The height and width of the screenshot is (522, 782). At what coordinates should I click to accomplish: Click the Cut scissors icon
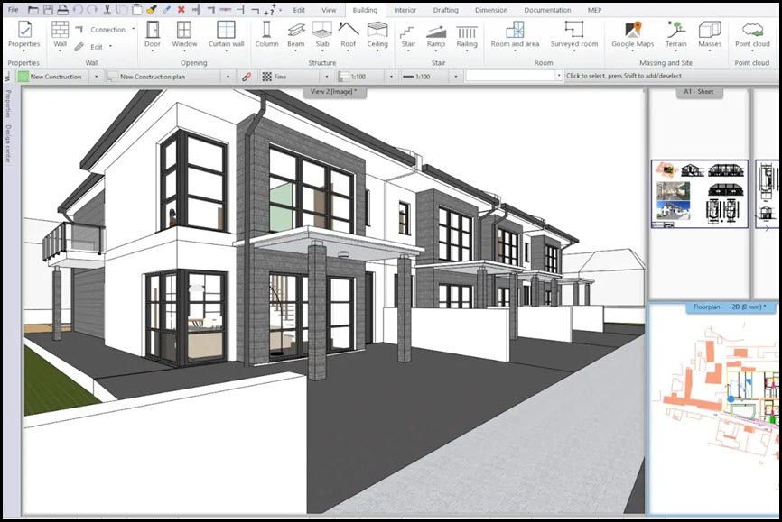(x=107, y=9)
